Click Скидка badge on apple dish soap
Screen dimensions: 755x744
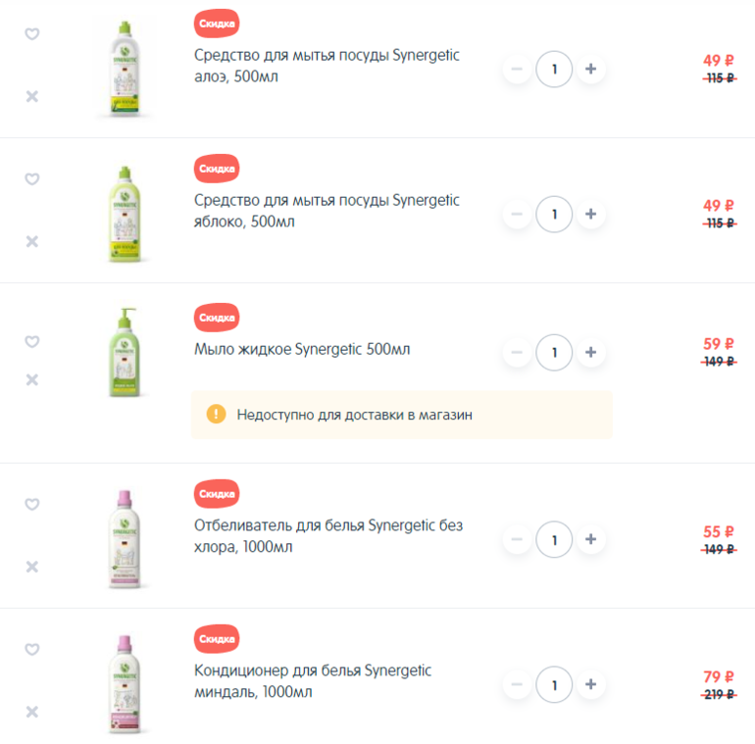pyautogui.click(x=217, y=169)
